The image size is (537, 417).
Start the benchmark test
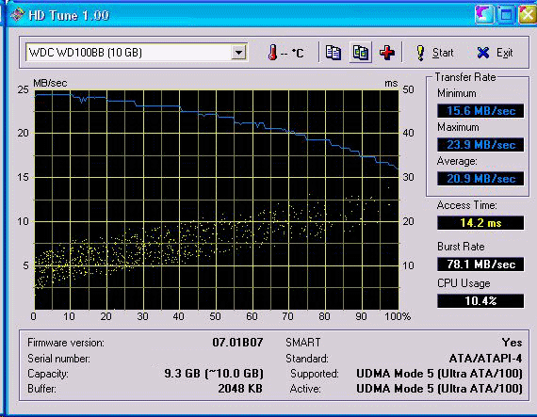pyautogui.click(x=434, y=53)
